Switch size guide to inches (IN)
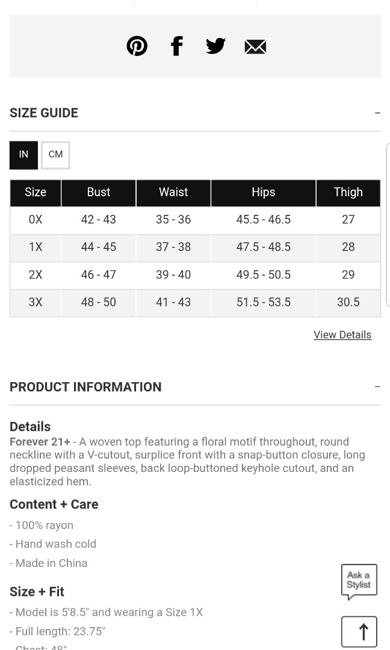Image resolution: width=390 pixels, height=650 pixels. tap(23, 155)
